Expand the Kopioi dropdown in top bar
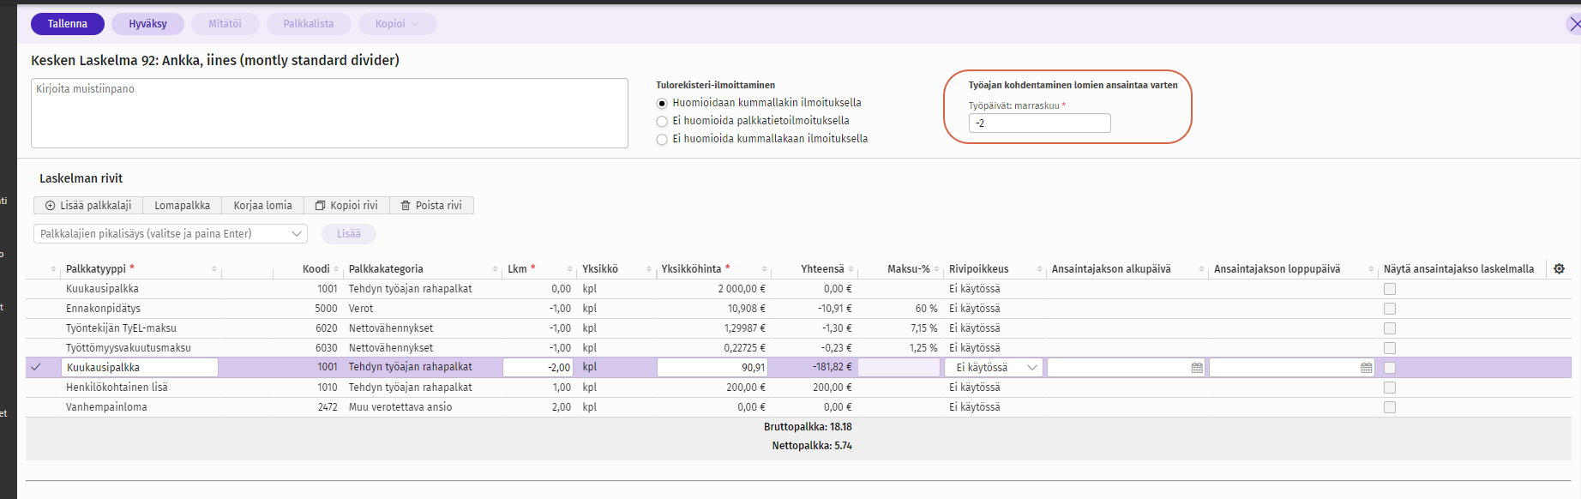 pyautogui.click(x=397, y=24)
